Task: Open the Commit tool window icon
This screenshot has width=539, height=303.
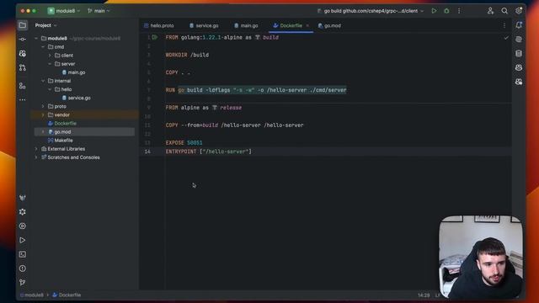Action: [x=23, y=40]
